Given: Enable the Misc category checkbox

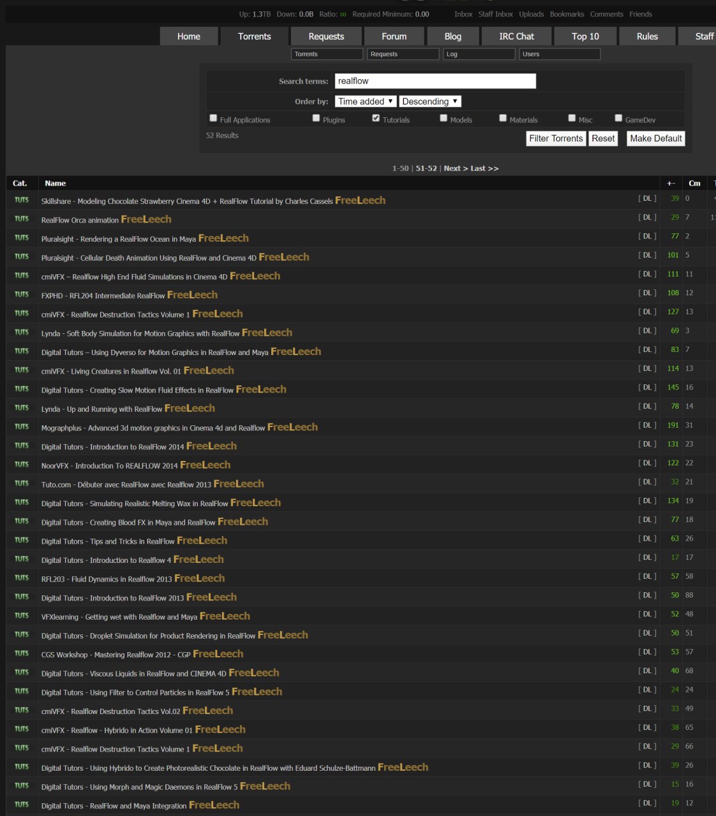Looking at the screenshot, I should click(572, 118).
